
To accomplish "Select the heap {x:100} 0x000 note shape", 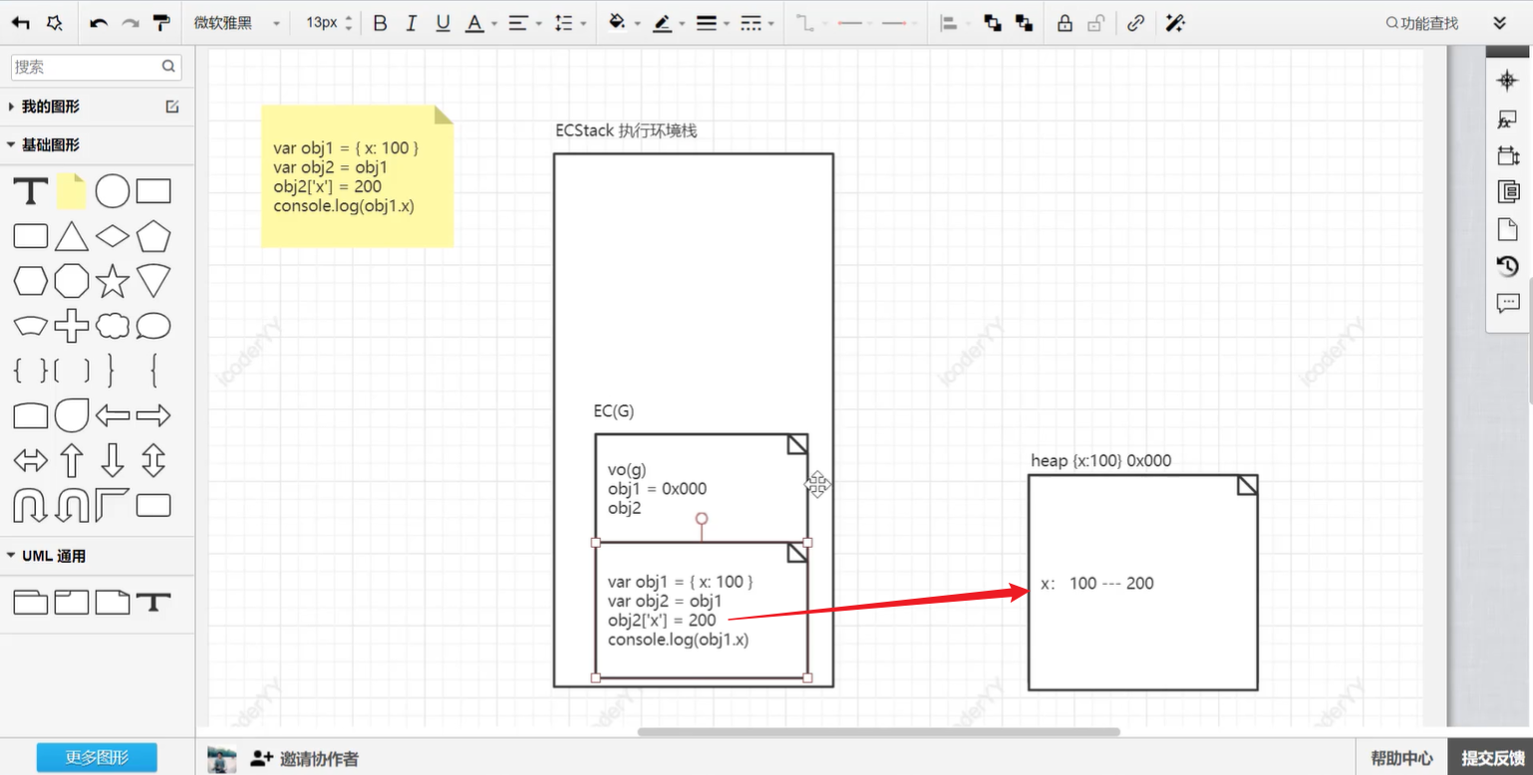I will 1142,582.
